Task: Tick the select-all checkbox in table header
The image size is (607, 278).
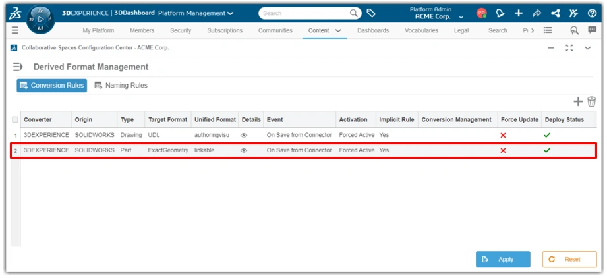Action: (15, 120)
